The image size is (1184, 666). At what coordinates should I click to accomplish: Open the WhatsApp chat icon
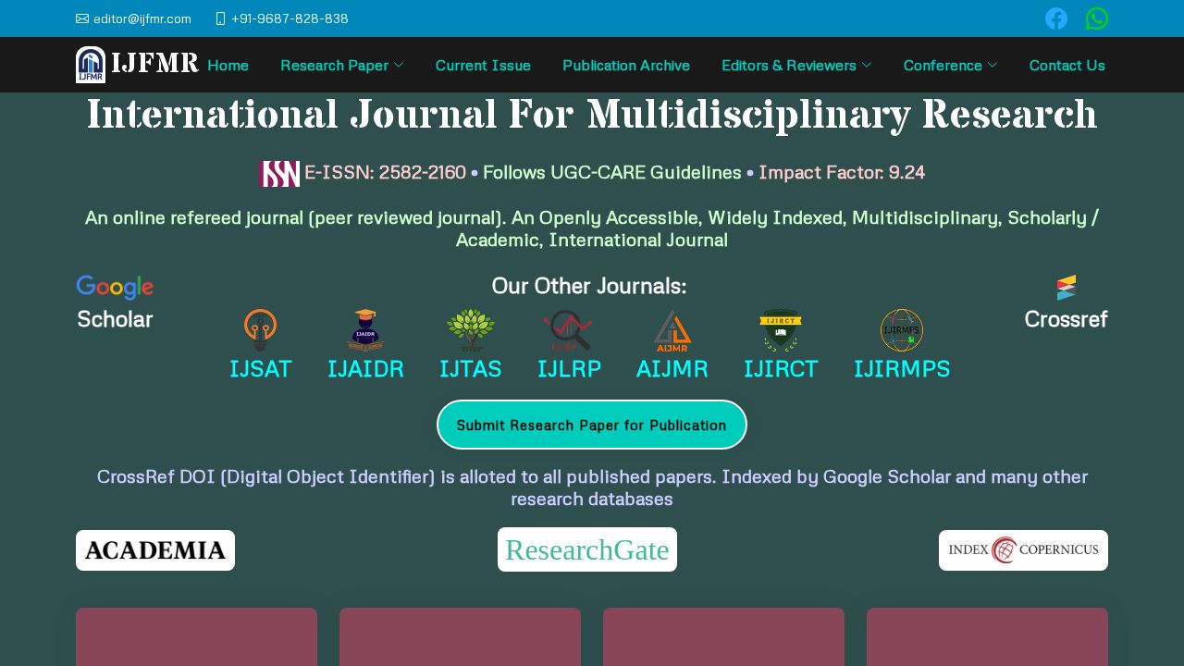(1097, 18)
